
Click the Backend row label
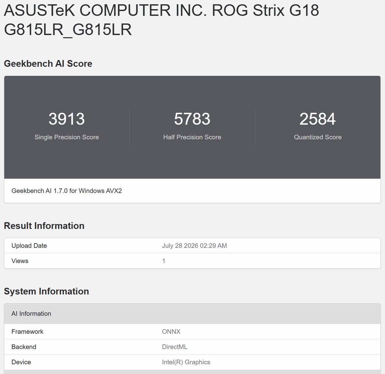pyautogui.click(x=24, y=347)
